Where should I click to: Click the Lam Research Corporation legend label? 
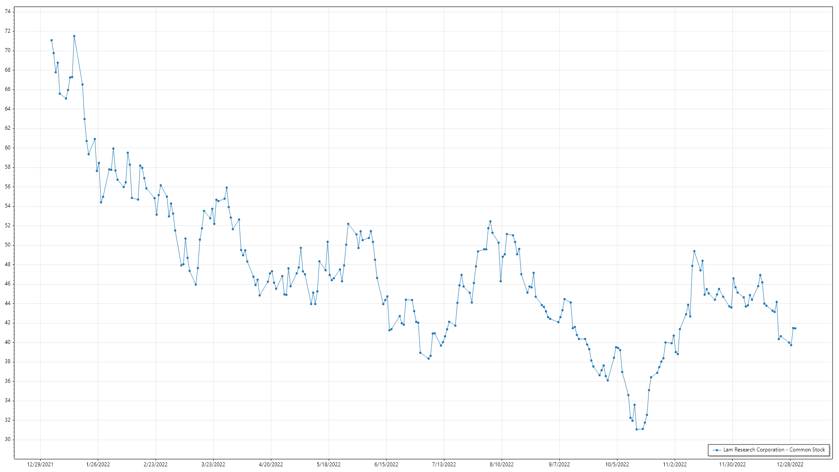(x=774, y=450)
